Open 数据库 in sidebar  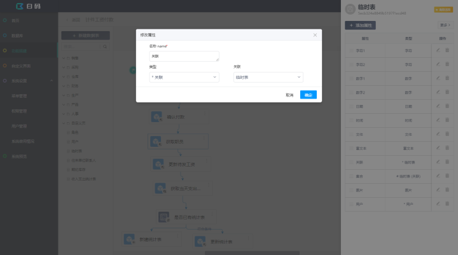[17, 36]
